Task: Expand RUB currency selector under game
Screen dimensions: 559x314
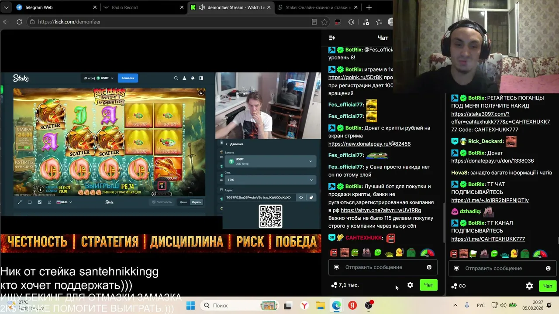Action: tap(64, 202)
